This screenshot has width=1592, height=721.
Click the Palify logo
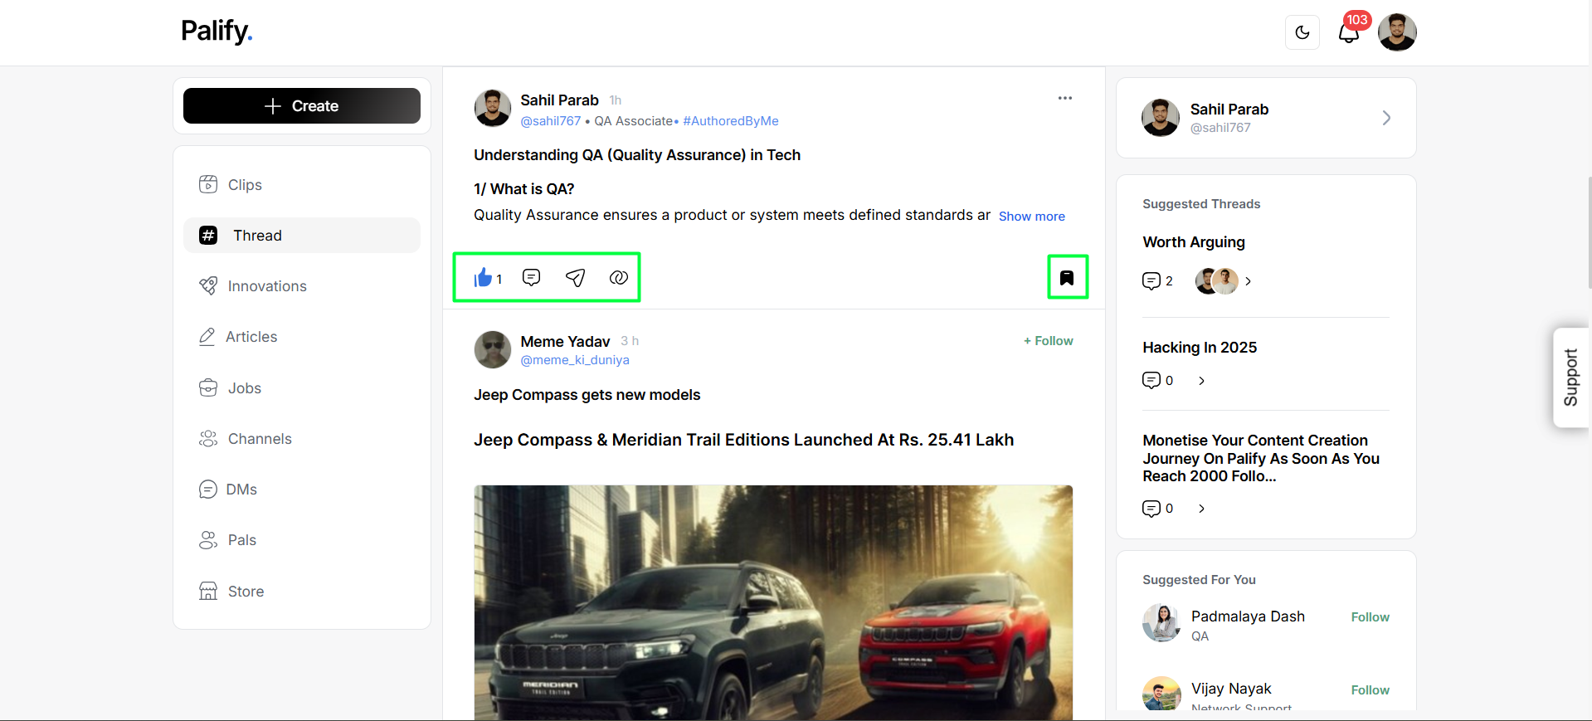tap(217, 31)
